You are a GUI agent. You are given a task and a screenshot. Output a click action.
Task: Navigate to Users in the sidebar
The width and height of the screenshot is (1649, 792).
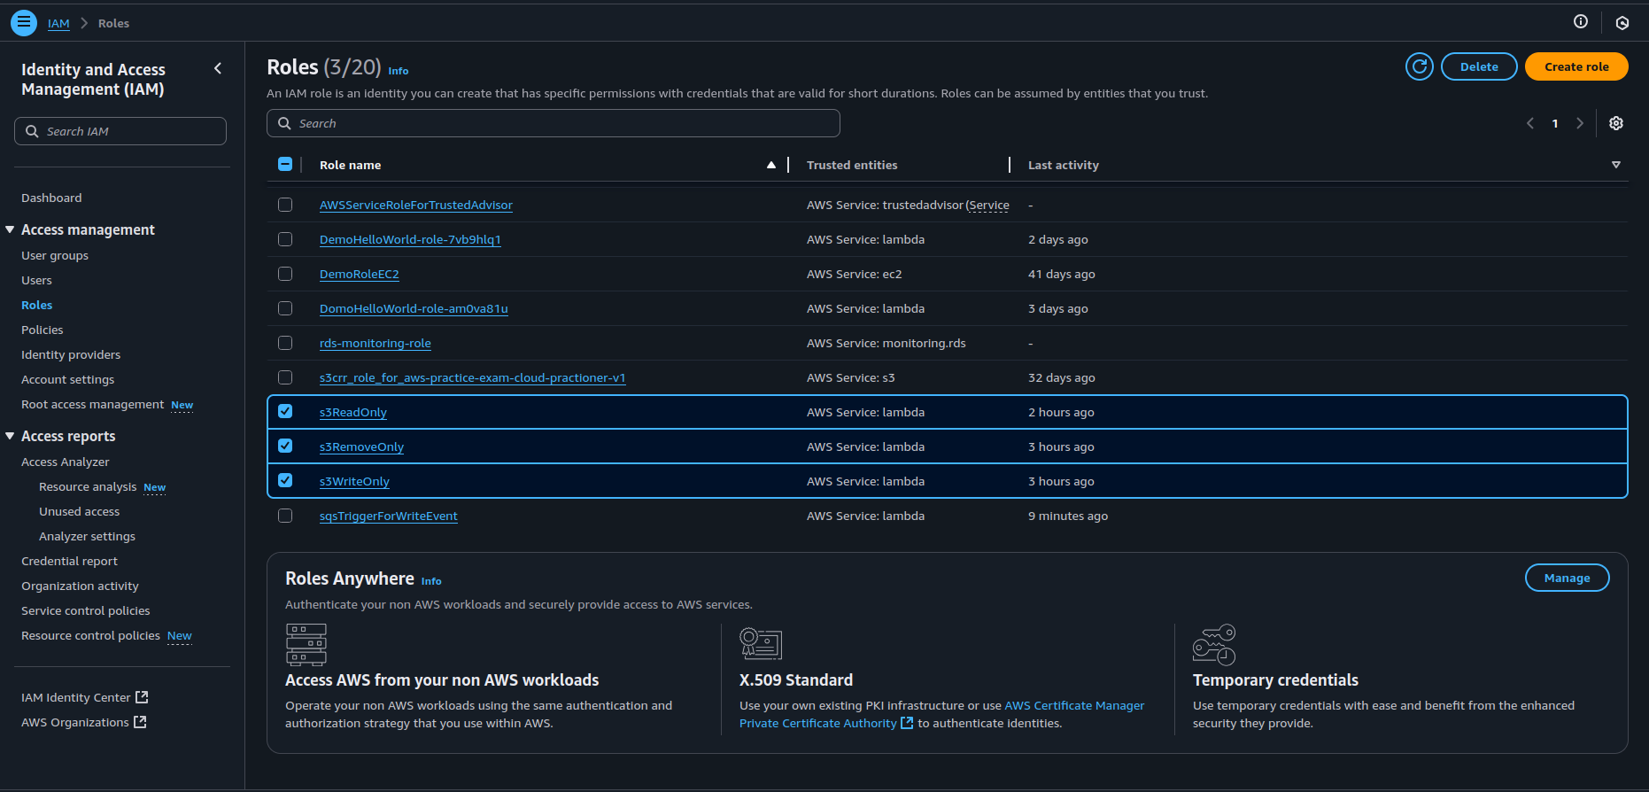point(36,280)
